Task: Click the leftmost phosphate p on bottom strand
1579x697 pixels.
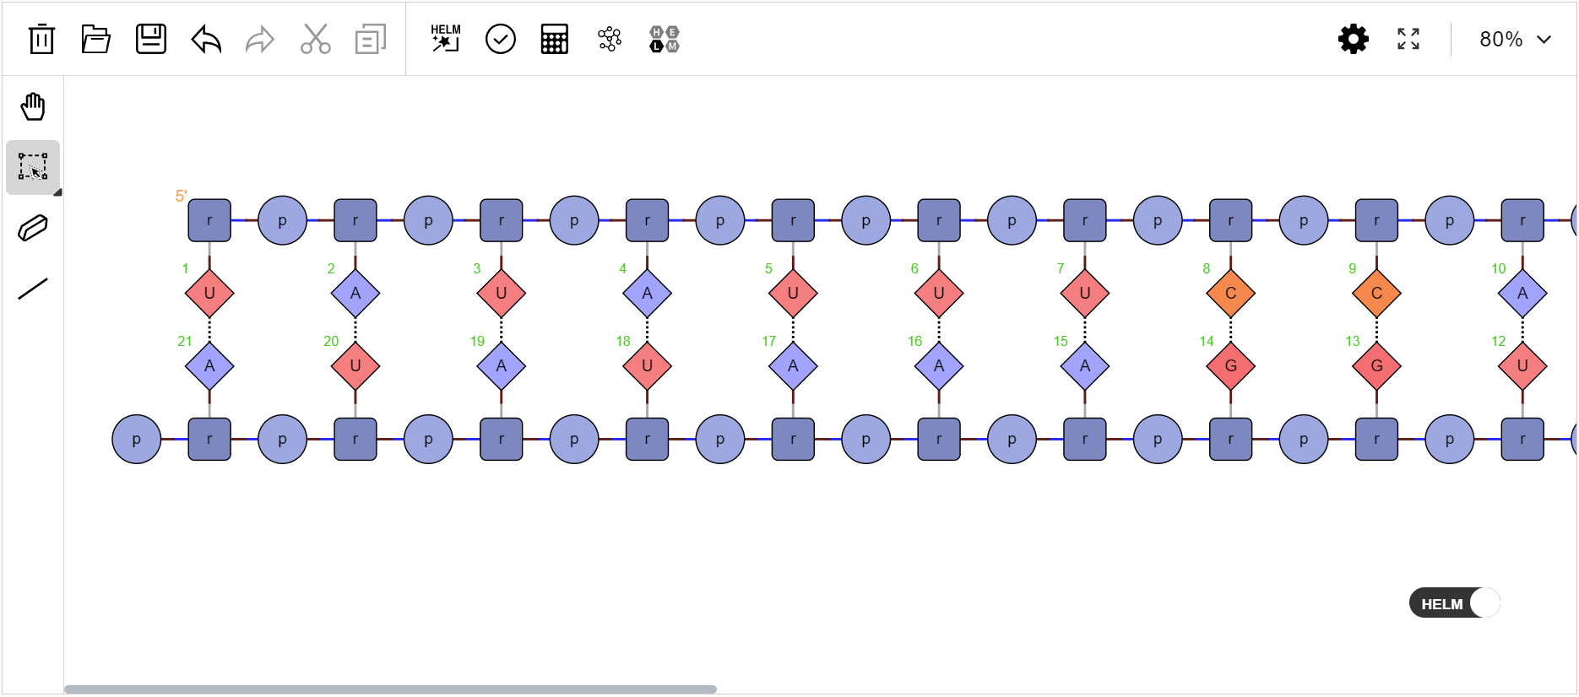Action: [137, 440]
